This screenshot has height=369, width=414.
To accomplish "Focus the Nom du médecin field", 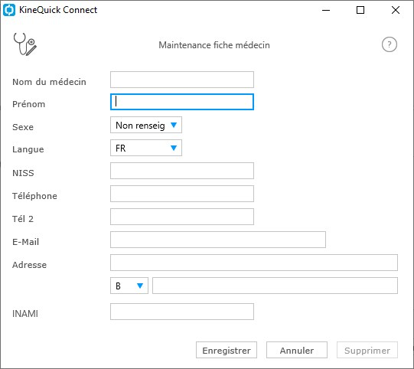I will click(x=182, y=80).
